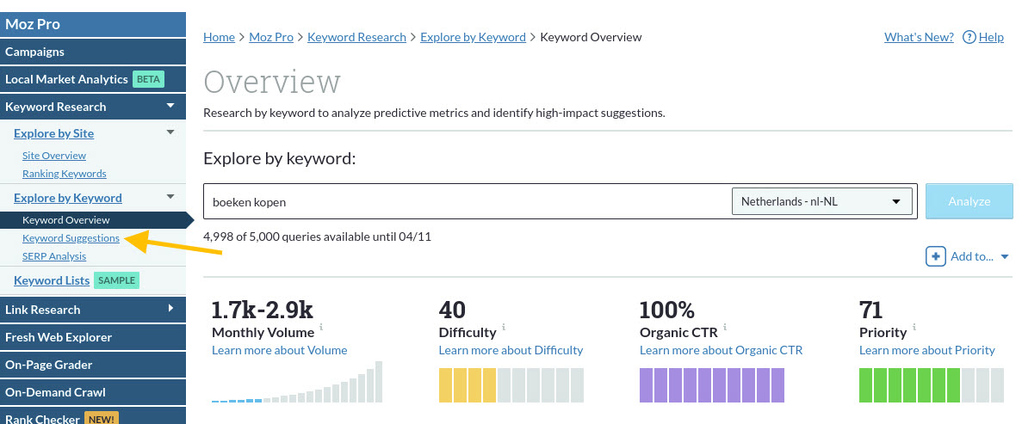Image resolution: width=1022 pixels, height=424 pixels.
Task: Click the Moz Pro breadcrumb link
Action: pyautogui.click(x=270, y=37)
